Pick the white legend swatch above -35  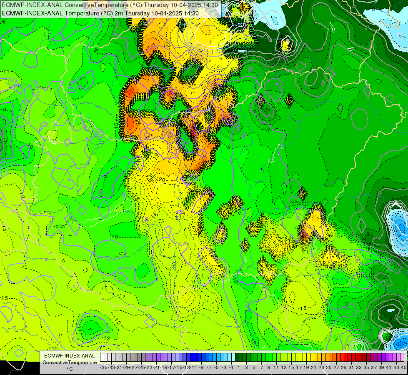(x=102, y=357)
